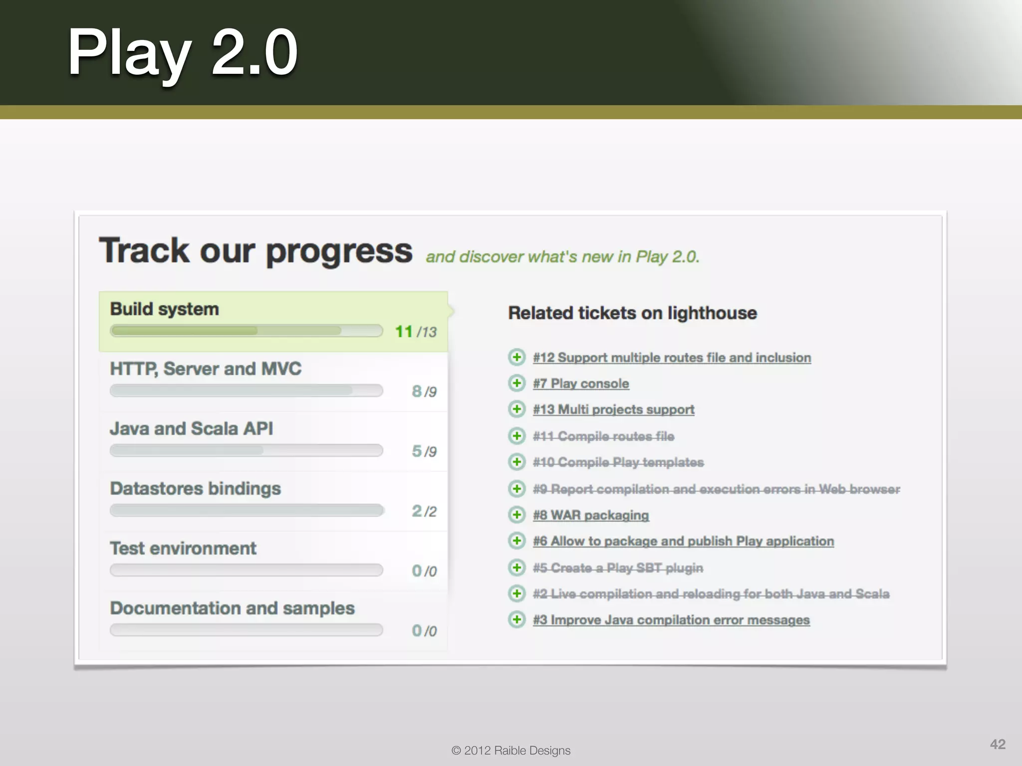Screen dimensions: 1022x766
Task: Open ticket #12 Support multiple routes file link
Action: click(x=672, y=358)
